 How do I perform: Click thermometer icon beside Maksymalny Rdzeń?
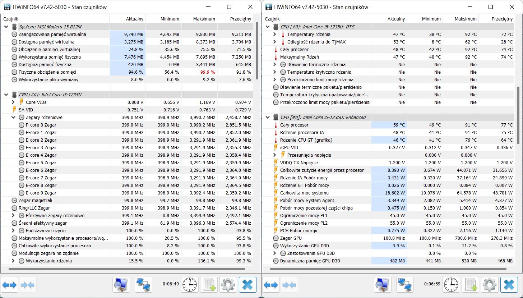tap(276, 57)
